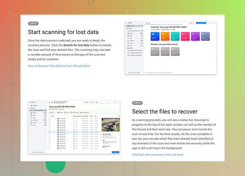Expand Other in file list sidebar
Screen dimensions: 245x176
pyautogui.click(x=30, y=125)
